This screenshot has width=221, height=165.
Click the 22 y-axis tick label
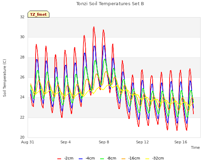22,117
